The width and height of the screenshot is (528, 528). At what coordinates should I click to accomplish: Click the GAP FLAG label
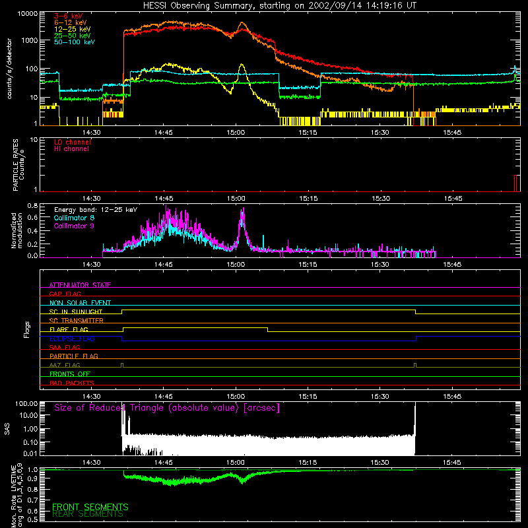pos(65,294)
